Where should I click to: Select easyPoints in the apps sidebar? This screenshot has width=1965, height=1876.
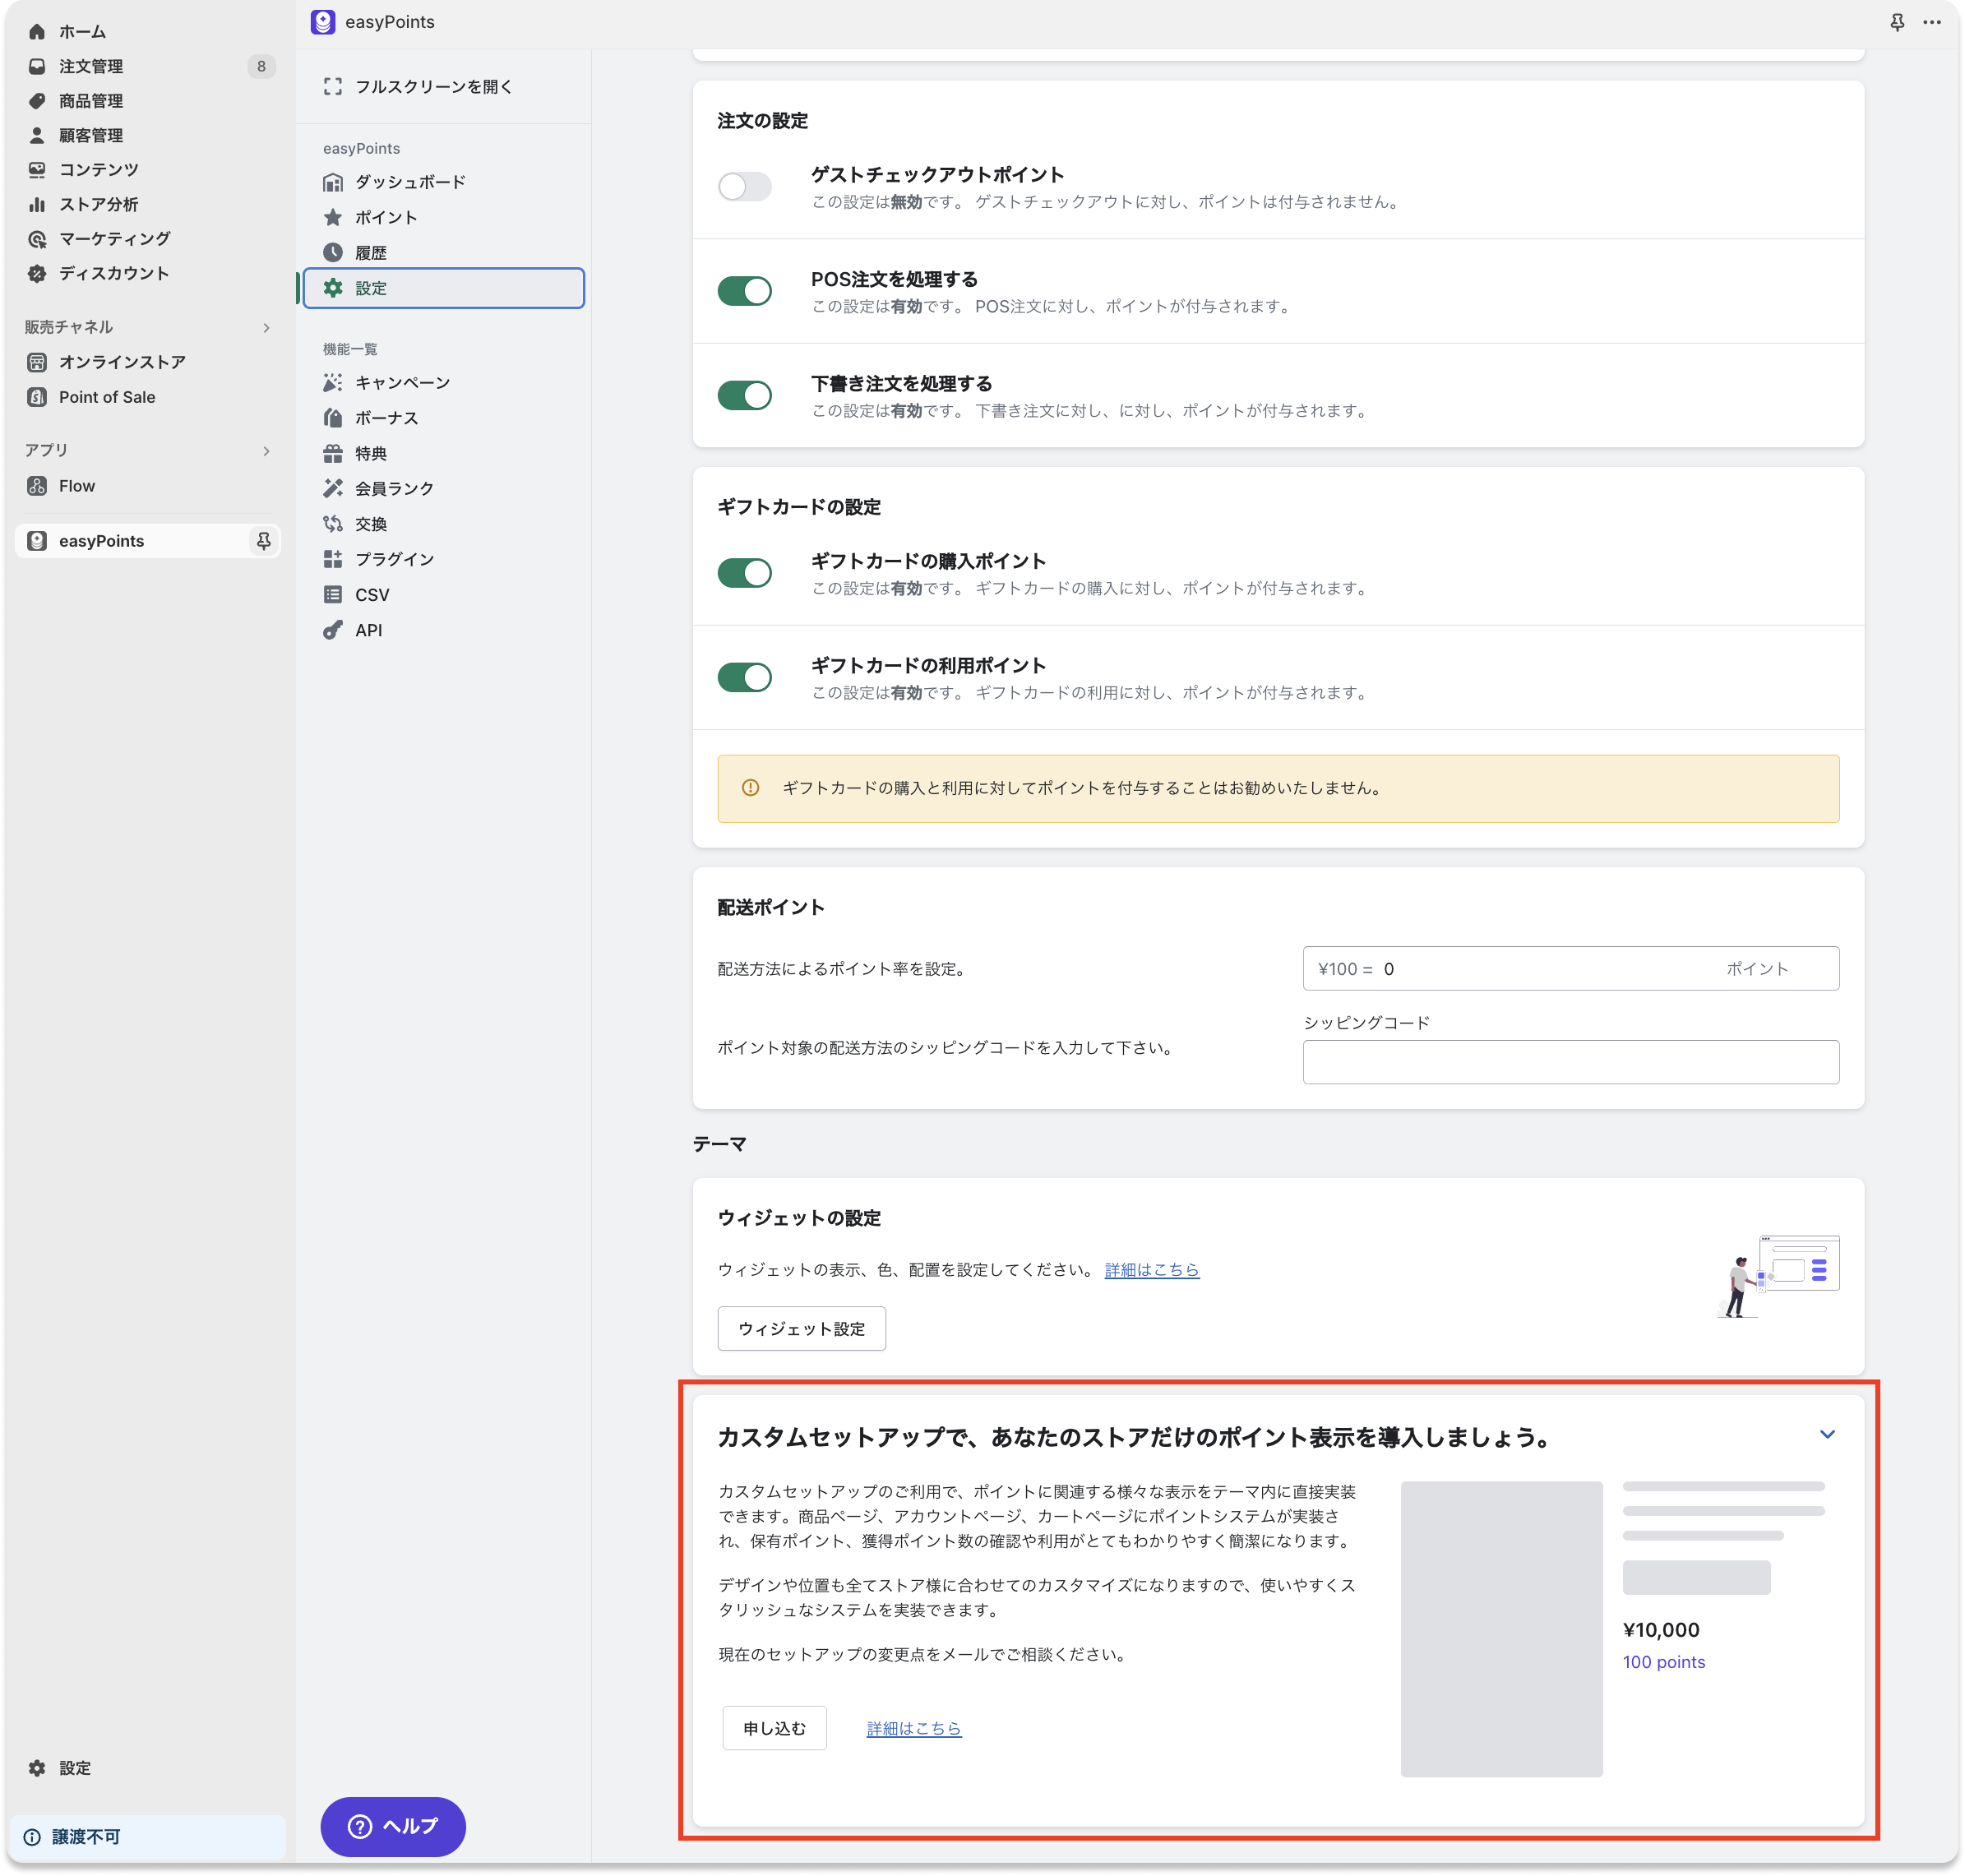click(x=148, y=541)
